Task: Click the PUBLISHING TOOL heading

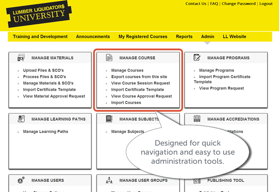Action: point(226,180)
